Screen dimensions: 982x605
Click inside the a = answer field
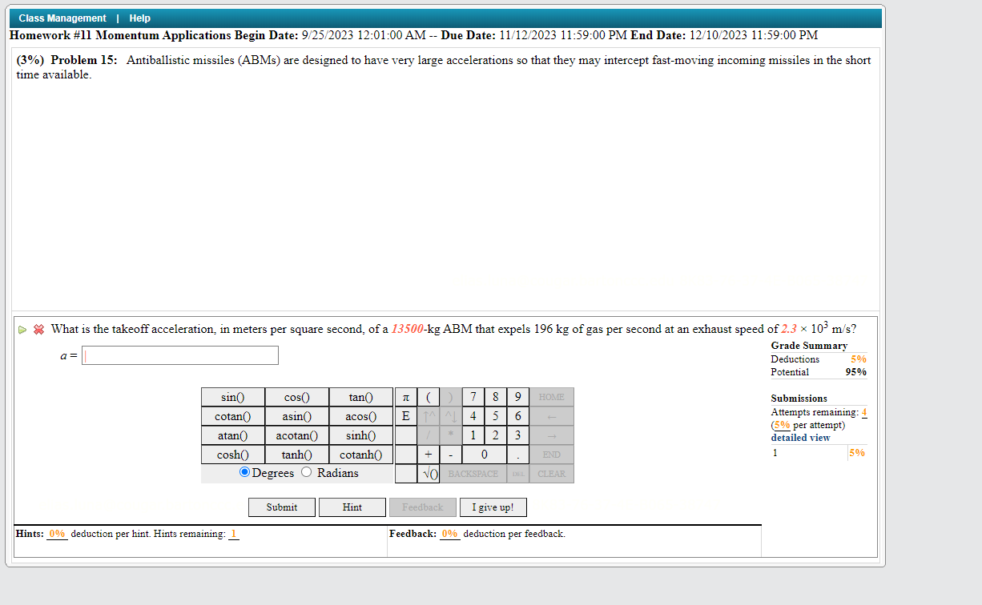click(x=179, y=355)
